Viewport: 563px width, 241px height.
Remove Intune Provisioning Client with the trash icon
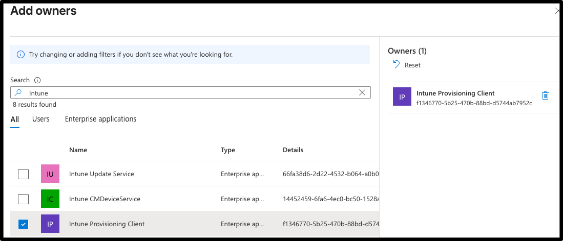545,95
